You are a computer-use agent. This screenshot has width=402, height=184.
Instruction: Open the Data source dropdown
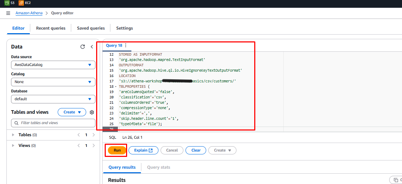tap(53, 65)
